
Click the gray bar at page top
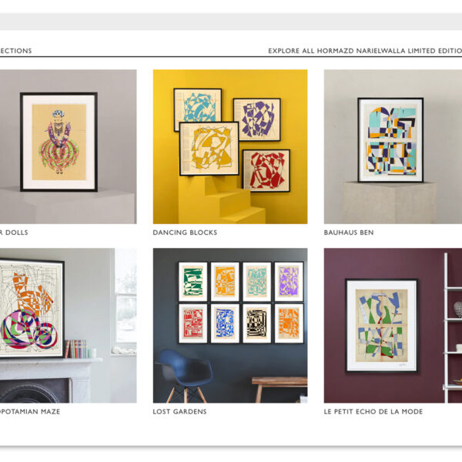click(231, 22)
